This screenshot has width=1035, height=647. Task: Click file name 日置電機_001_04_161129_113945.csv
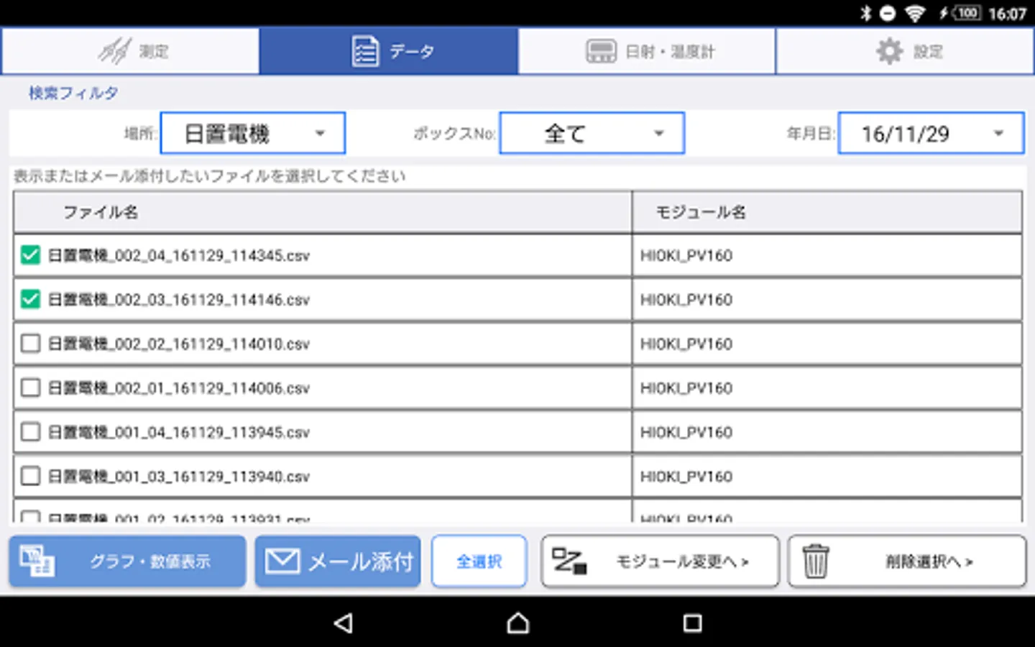coord(179,432)
